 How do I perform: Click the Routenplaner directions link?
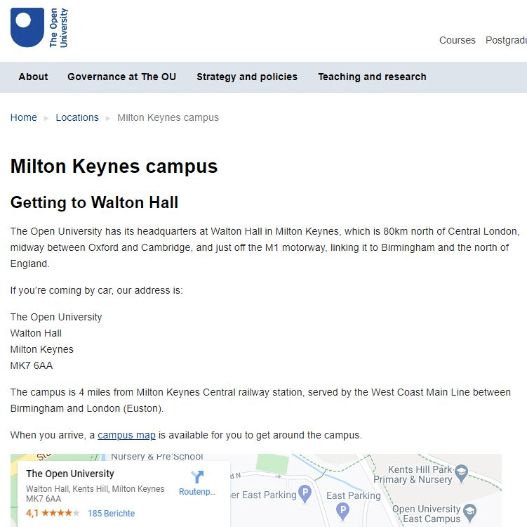(x=197, y=492)
